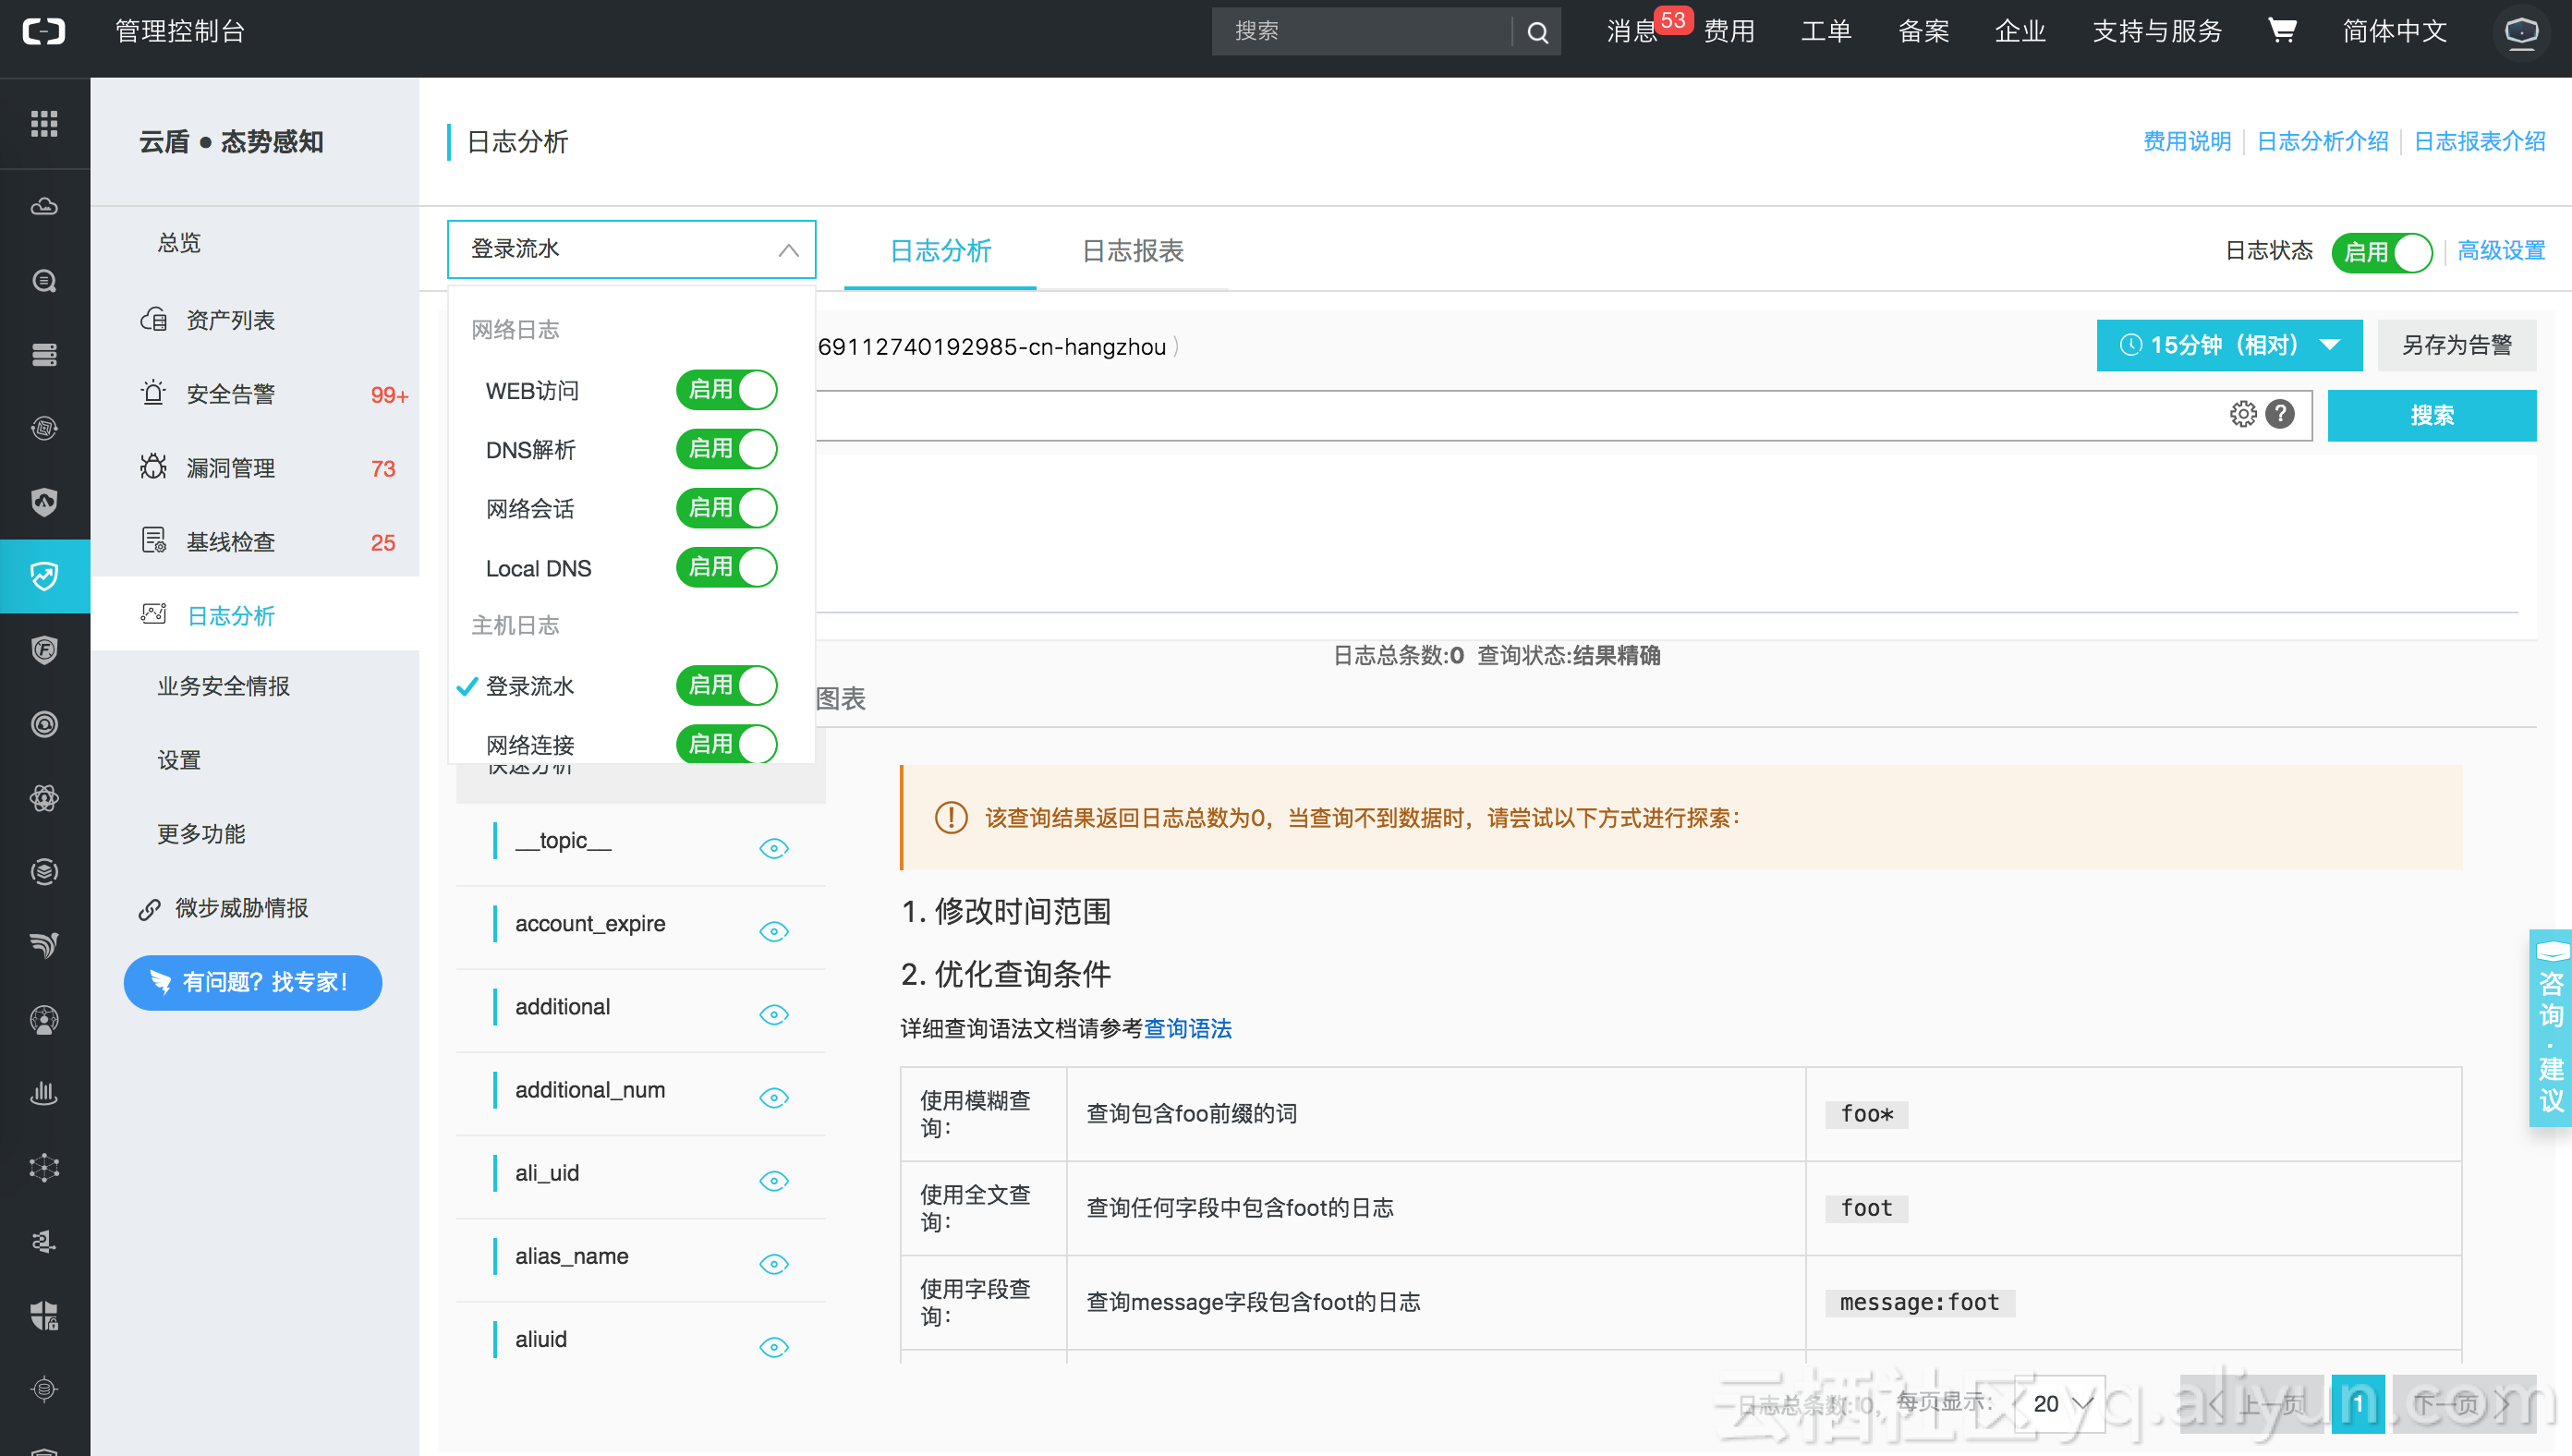2572x1456 pixels.
Task: Select 网络连接 in the log list
Action: click(x=529, y=745)
